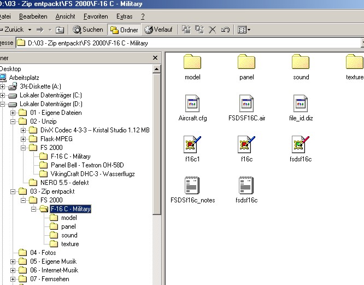Click the Move To folder toolbar icon
The width and height of the screenshot is (364, 285).
click(x=186, y=30)
